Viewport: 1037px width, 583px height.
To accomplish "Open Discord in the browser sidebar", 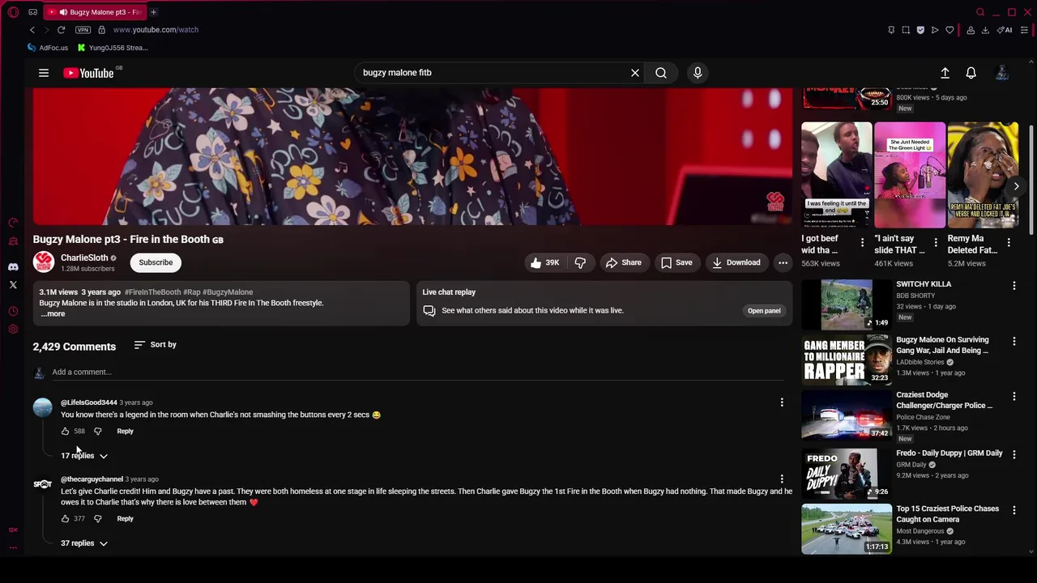I will tap(13, 266).
